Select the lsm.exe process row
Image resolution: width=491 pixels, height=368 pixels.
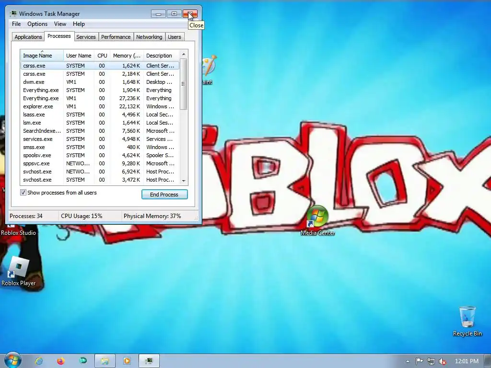(100, 123)
